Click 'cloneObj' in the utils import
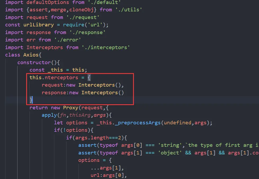This screenshot has width=259, height=179. (x=81, y=10)
